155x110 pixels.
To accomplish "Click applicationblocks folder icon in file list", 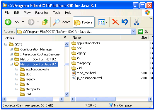I will coord(74,43).
